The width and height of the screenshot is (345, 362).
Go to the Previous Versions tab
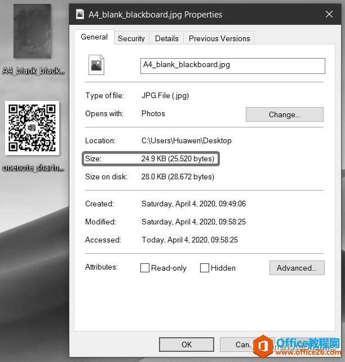click(x=219, y=38)
